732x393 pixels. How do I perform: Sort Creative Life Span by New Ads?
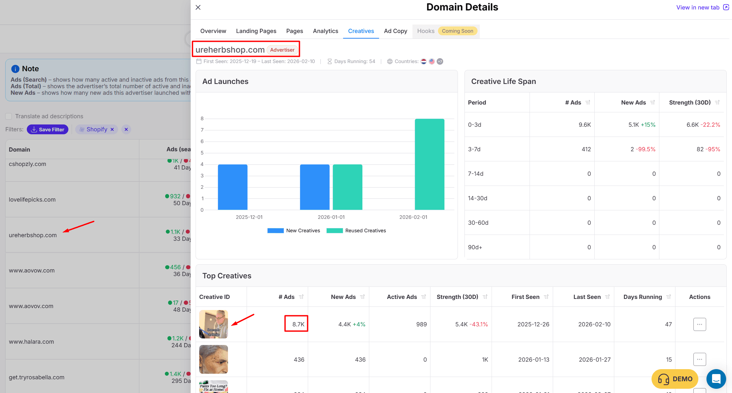(x=653, y=103)
